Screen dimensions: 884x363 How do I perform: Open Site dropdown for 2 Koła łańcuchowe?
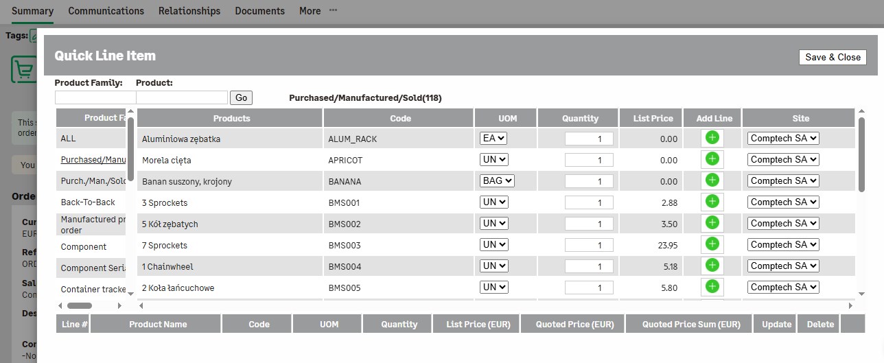783,287
